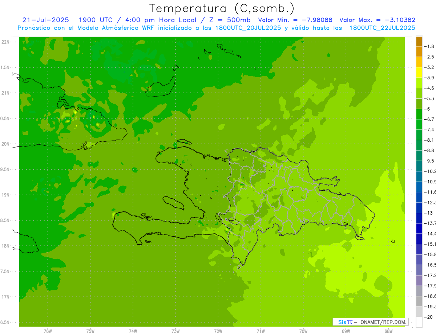This screenshot has width=436, height=336.
Task: Click the 70W longitude axis label
Action: tap(303, 331)
